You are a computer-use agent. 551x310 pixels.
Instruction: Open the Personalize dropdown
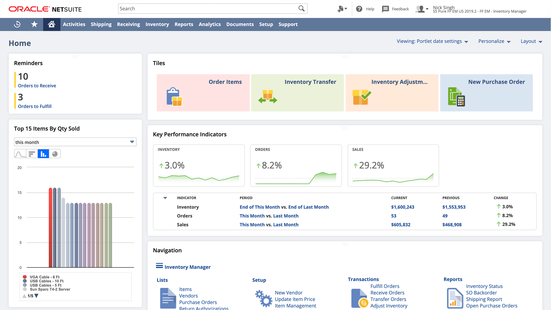494,41
